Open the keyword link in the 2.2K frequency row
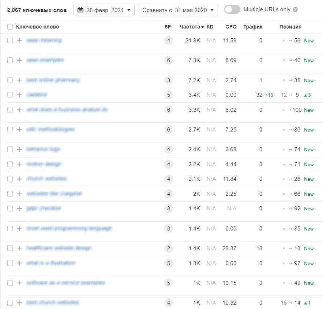 coord(44,164)
